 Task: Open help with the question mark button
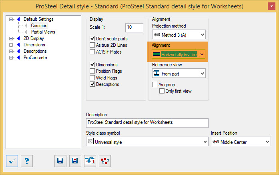pyautogui.click(x=27, y=161)
